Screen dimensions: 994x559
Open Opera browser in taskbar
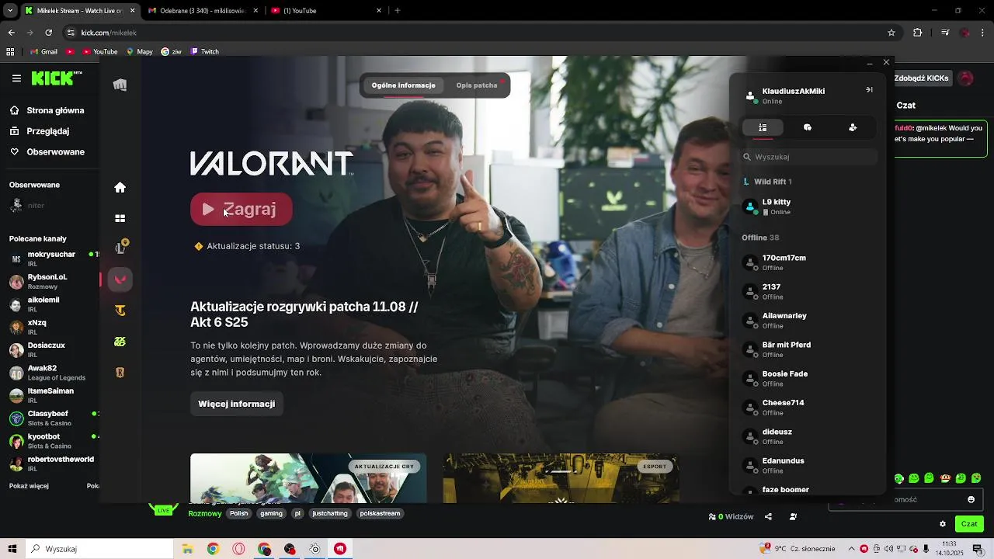click(x=238, y=549)
